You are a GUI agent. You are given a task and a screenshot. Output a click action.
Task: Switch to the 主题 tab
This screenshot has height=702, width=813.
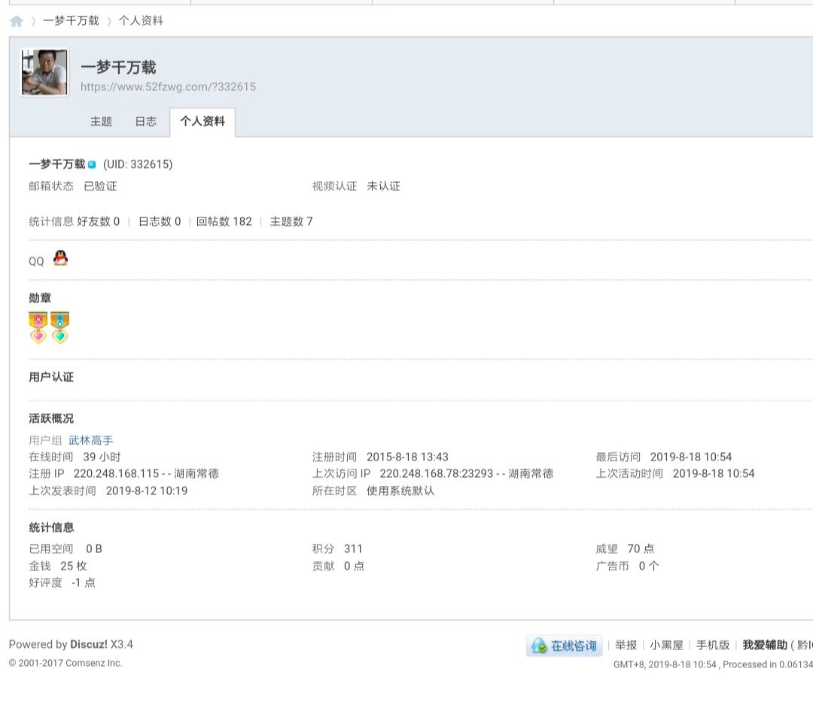click(101, 121)
